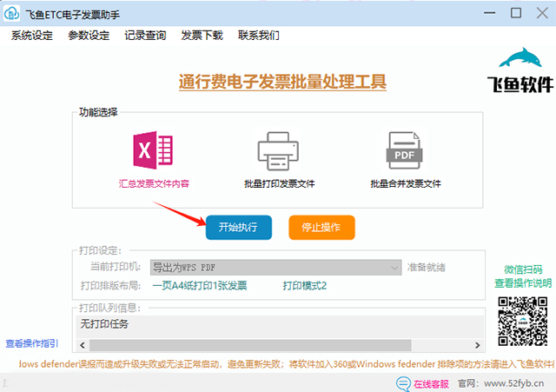Click the 通行费电子发票批量处理工具 heading

click(x=282, y=82)
